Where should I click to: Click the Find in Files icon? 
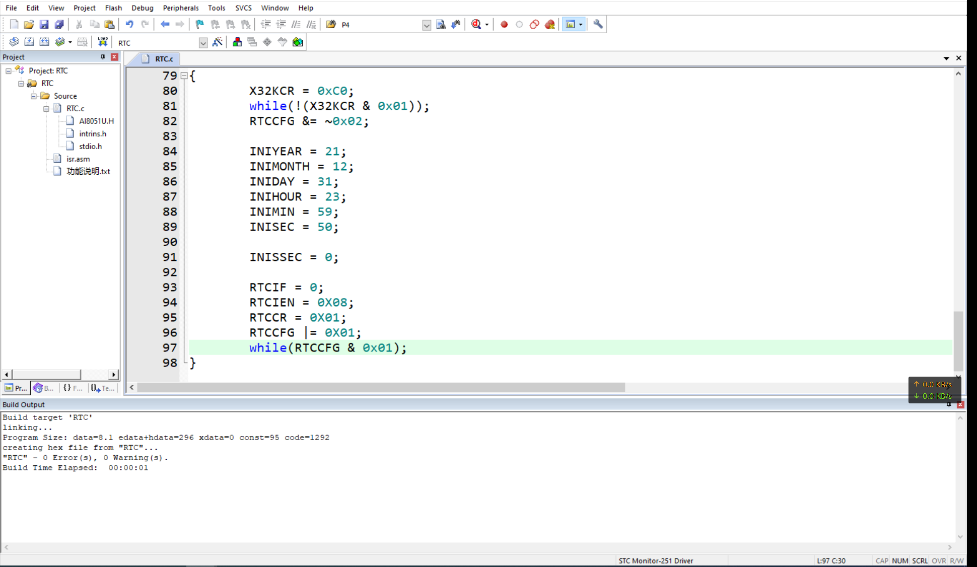tap(331, 24)
